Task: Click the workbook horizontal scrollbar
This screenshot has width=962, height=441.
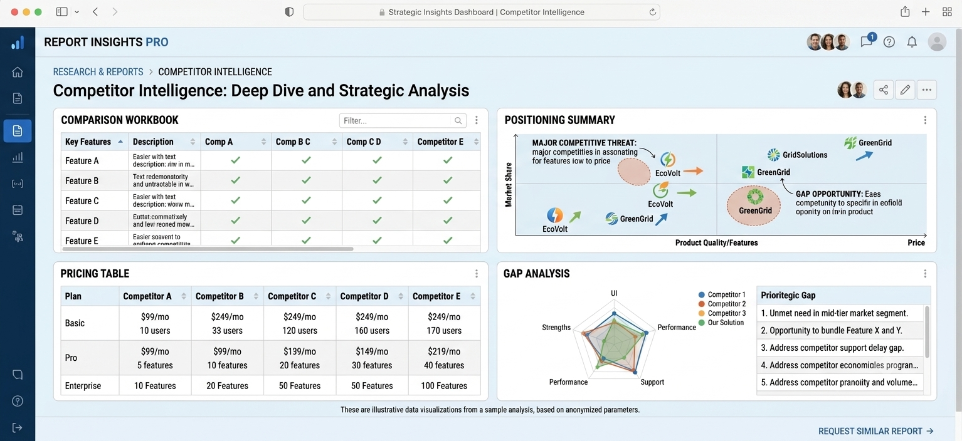Action: [x=207, y=249]
